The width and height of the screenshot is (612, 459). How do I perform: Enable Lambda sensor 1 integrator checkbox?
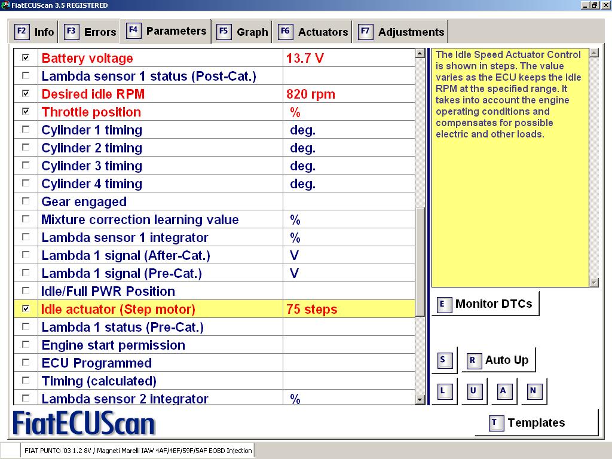pos(26,237)
